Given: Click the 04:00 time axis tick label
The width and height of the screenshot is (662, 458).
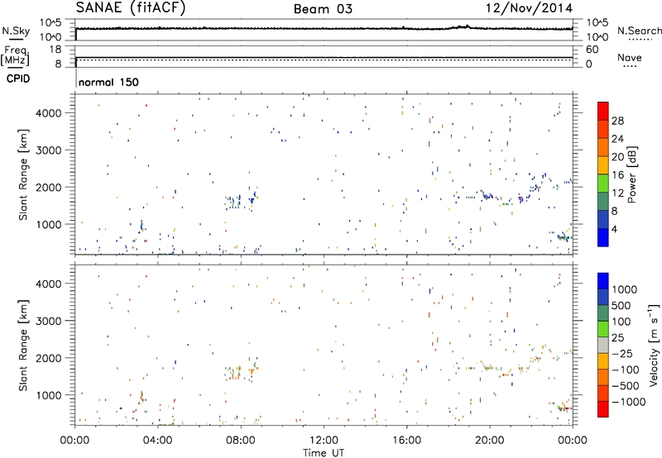Looking at the screenshot, I should tap(157, 441).
